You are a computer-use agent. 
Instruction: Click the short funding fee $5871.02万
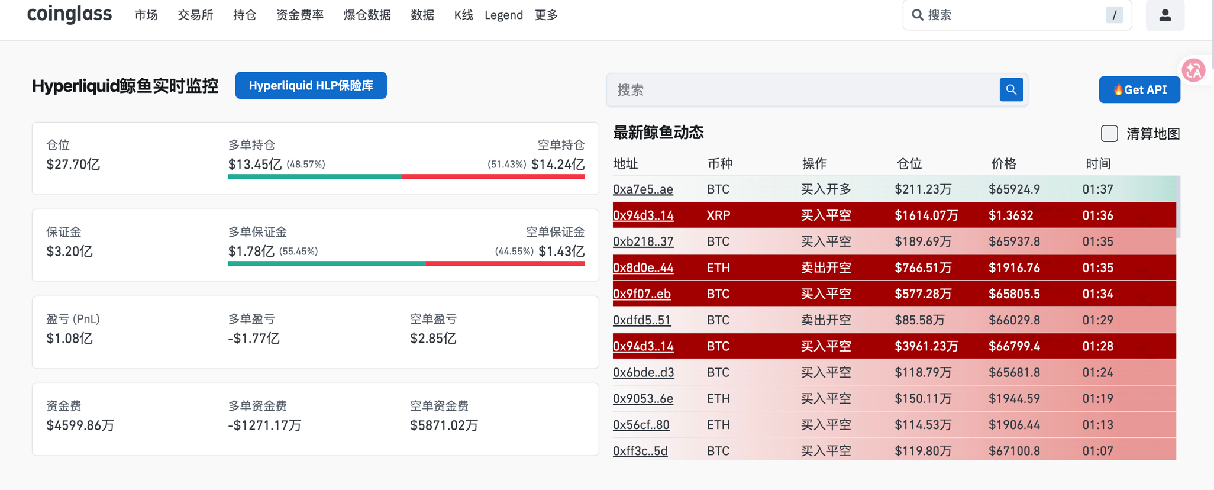coord(444,425)
